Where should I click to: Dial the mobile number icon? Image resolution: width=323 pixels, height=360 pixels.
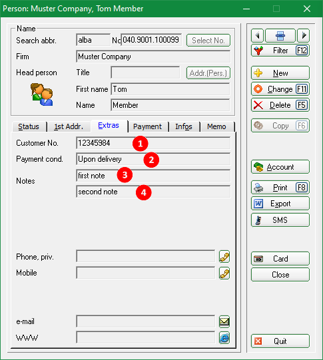point(224,273)
